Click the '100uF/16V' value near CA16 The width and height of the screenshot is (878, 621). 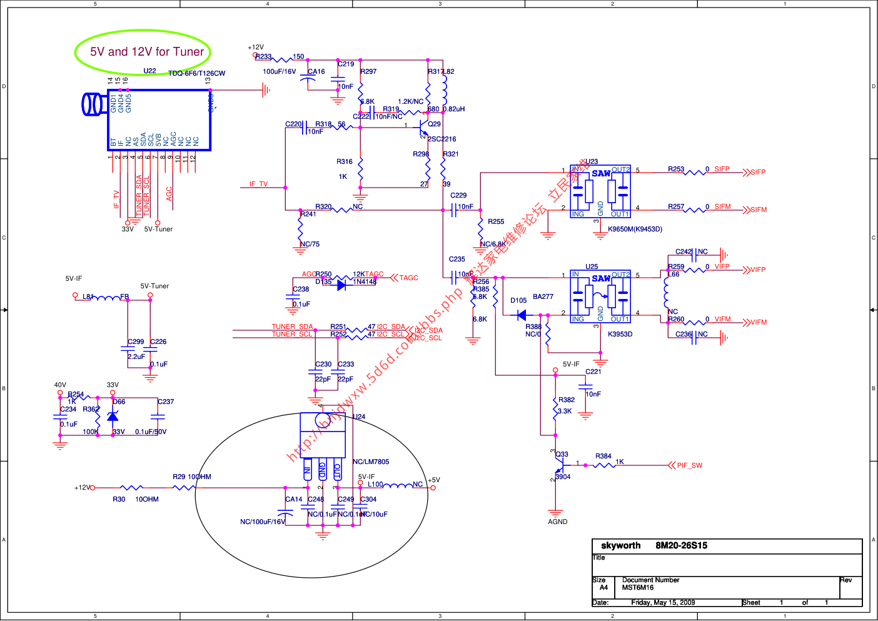(x=280, y=71)
